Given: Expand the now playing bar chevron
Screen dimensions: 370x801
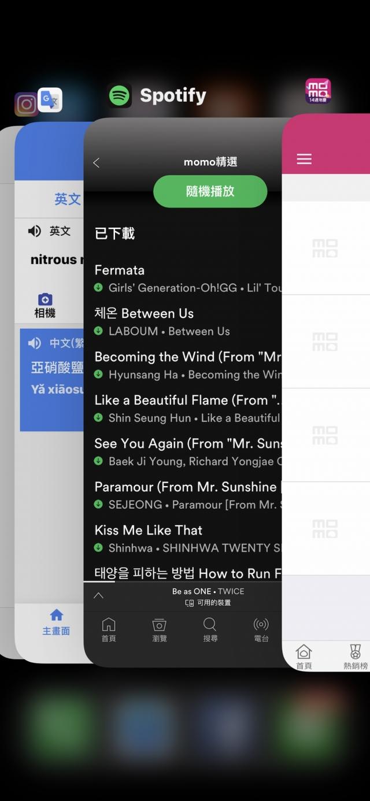Looking at the screenshot, I should (x=98, y=595).
